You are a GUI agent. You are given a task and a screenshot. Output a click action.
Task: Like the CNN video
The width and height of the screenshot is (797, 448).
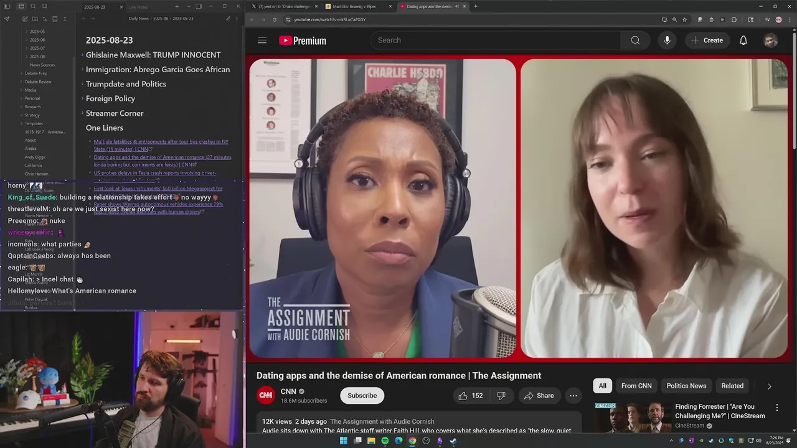(471, 396)
